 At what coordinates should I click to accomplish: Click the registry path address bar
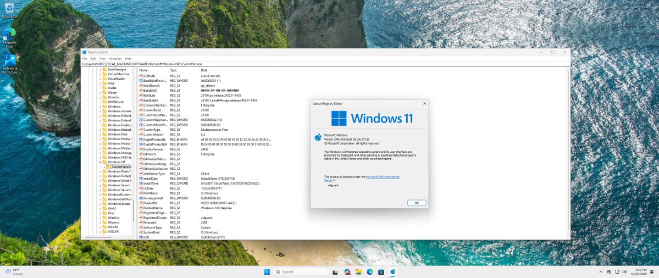pyautogui.click(x=325, y=64)
